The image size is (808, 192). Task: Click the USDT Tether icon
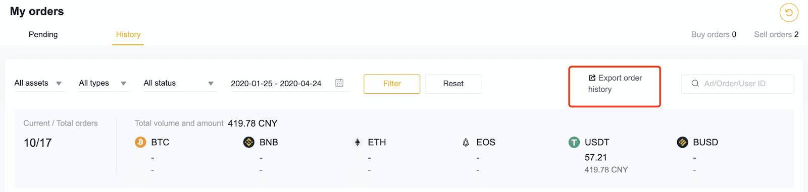574,142
